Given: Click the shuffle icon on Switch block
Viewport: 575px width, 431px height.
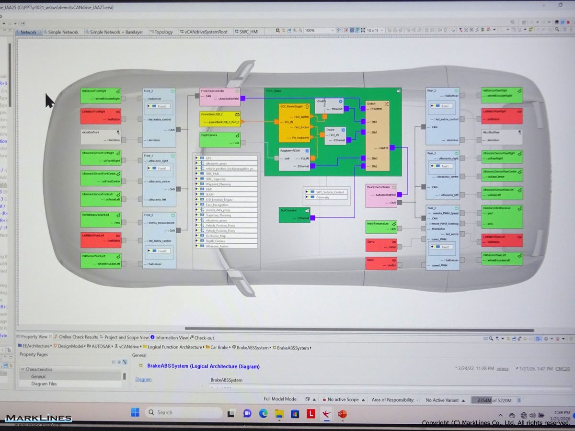Looking at the screenshot, I should click(x=386, y=103).
